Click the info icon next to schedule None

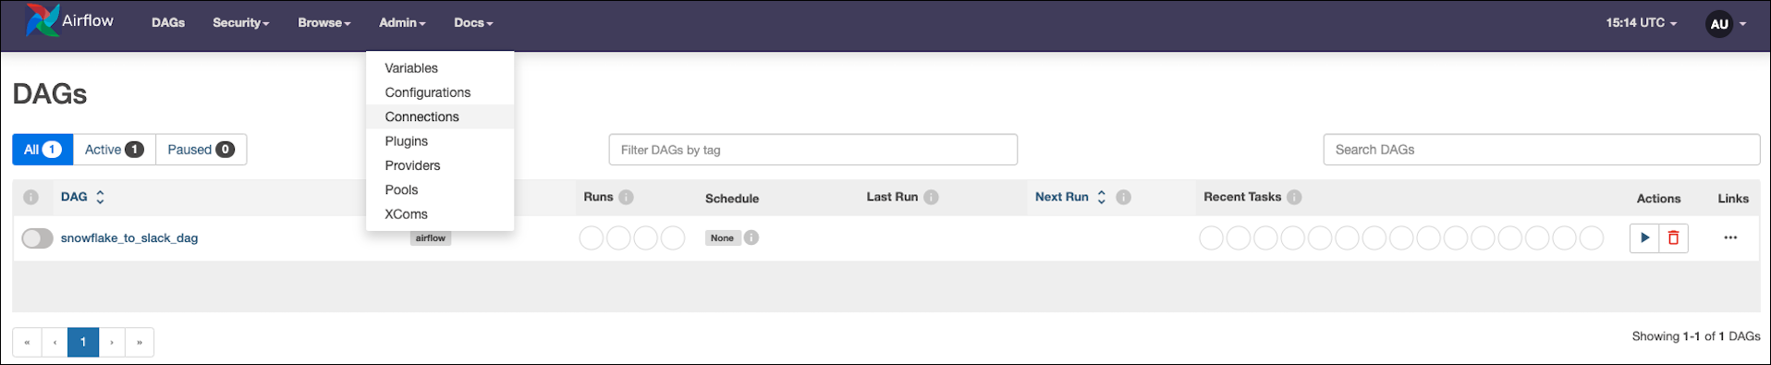coord(751,237)
